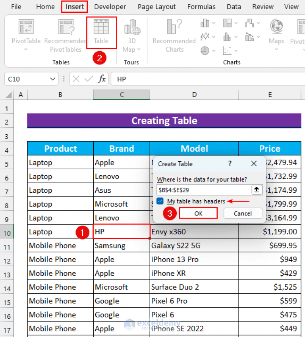Switch to the Insert tab
Viewport: 305px width, 337px height.
75,7
